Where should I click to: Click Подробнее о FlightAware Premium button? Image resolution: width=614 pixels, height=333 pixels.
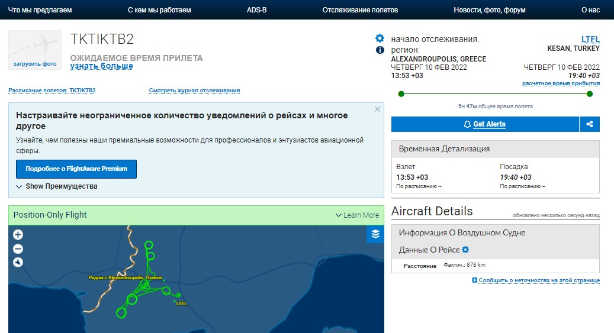tap(76, 169)
